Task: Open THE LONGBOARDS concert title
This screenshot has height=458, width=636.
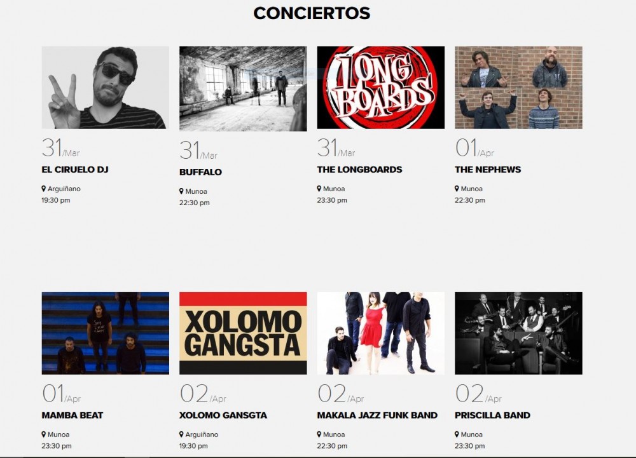Action: 359,170
